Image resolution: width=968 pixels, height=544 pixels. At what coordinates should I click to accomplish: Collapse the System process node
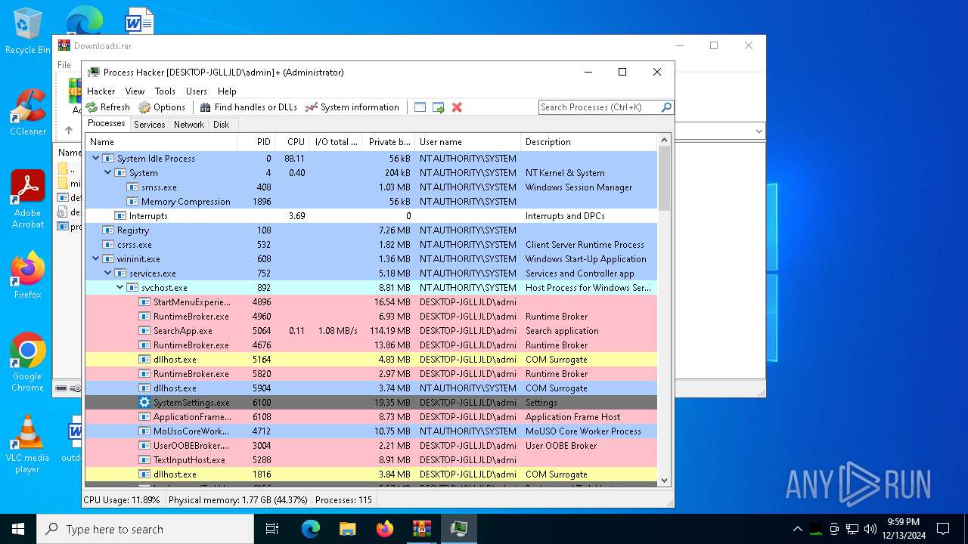click(107, 172)
